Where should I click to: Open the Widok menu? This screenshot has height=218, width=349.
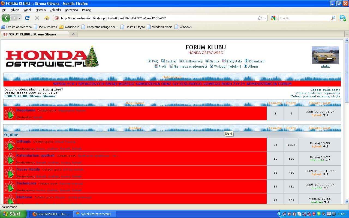coord(28,10)
